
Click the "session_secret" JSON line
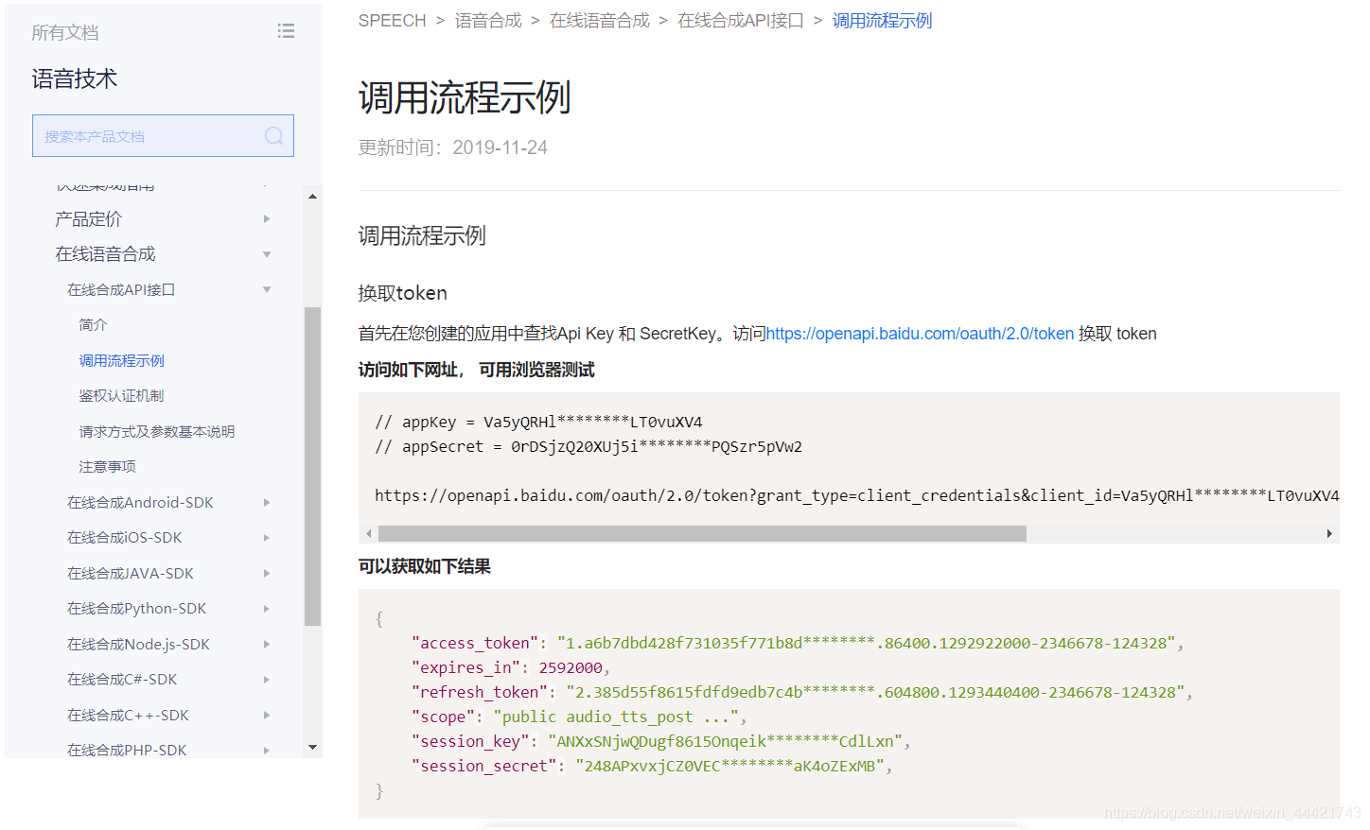652,767
